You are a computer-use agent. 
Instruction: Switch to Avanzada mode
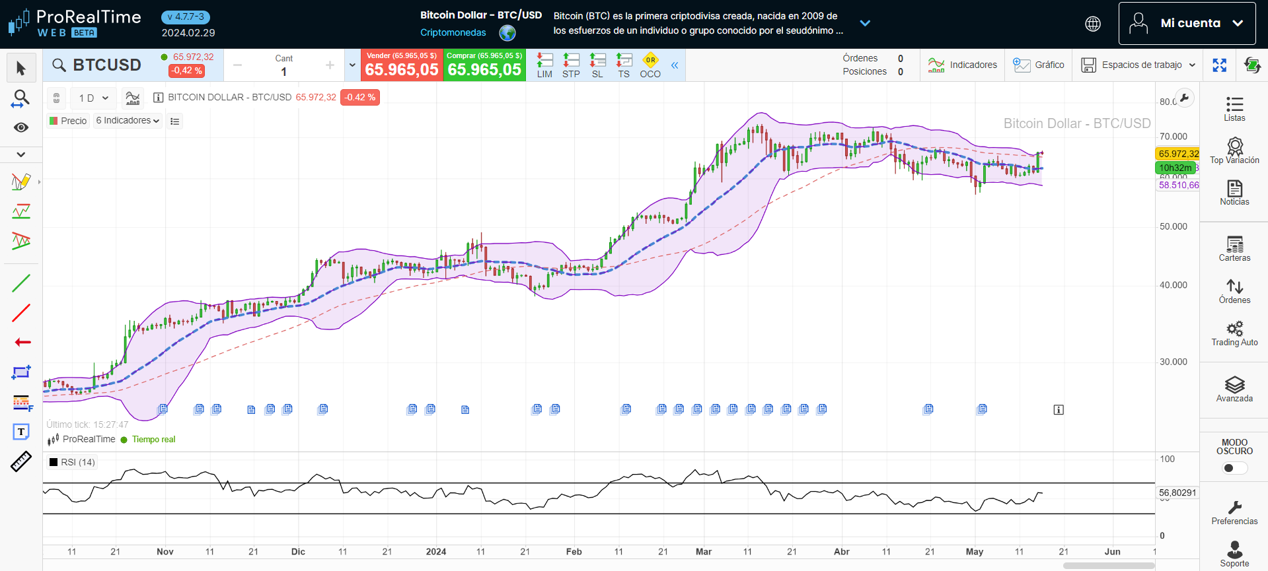coord(1234,389)
